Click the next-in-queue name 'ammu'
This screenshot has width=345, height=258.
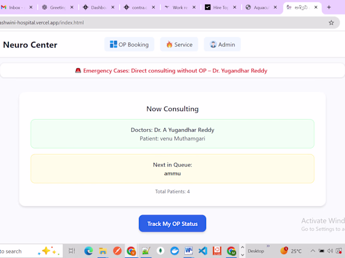point(172,173)
